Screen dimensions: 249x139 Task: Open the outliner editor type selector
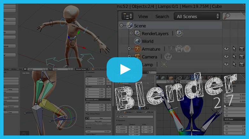[x=127, y=16]
